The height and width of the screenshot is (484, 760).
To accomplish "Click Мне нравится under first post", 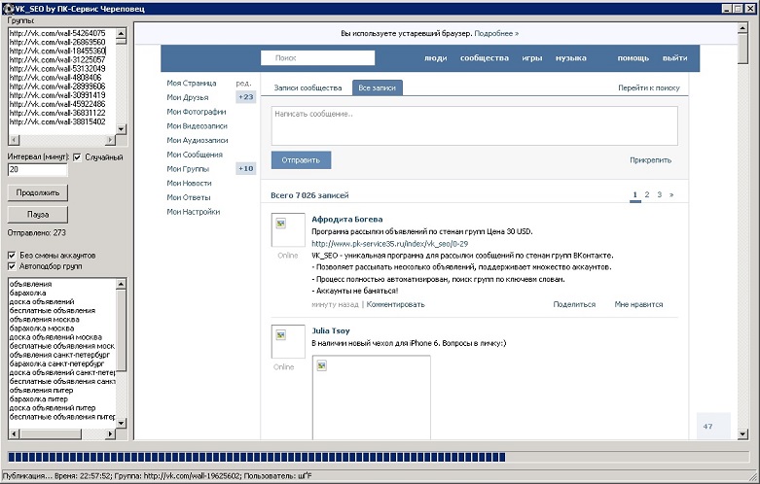I will tap(638, 304).
